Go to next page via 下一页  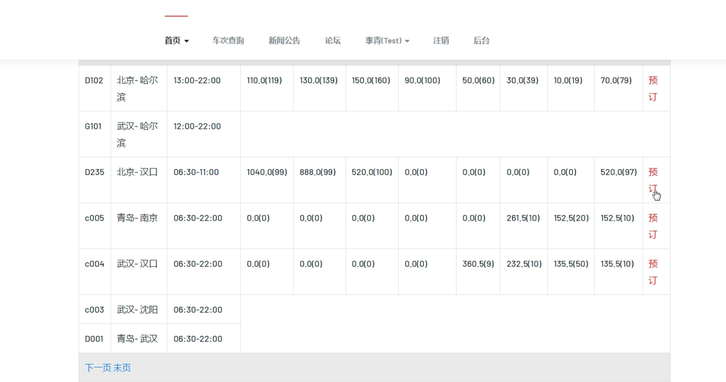click(x=98, y=368)
